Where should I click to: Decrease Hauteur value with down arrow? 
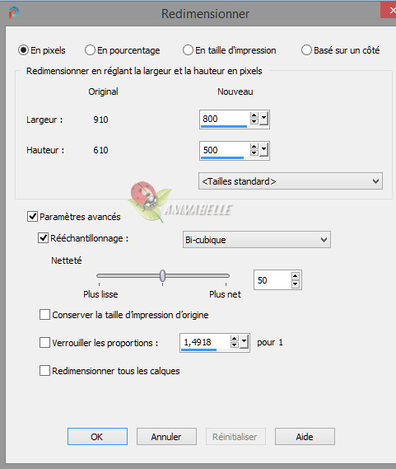coord(254,152)
